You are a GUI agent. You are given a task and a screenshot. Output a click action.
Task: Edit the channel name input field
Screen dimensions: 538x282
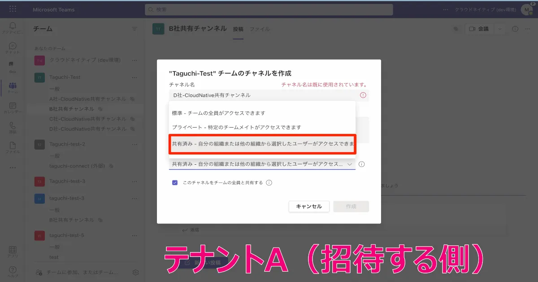(269, 95)
